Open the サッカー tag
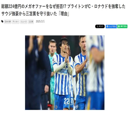 16,22
